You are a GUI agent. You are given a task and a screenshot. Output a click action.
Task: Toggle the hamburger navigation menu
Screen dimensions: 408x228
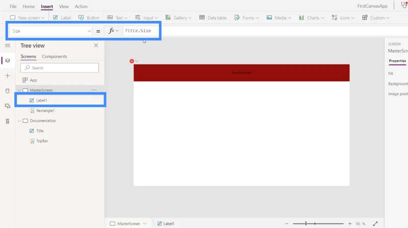pyautogui.click(x=8, y=45)
